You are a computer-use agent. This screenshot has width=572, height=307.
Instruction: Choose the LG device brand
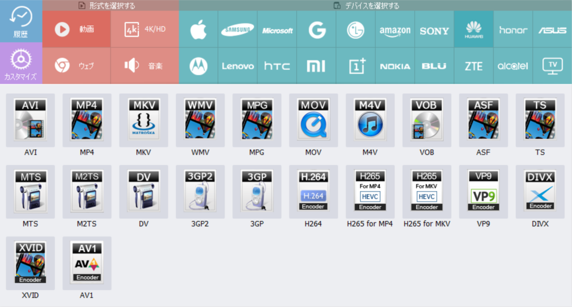pyautogui.click(x=356, y=30)
